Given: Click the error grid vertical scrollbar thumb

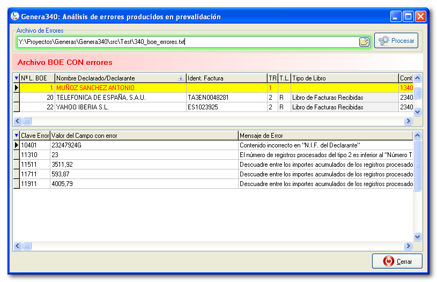Looking at the screenshot, I should point(417,166).
